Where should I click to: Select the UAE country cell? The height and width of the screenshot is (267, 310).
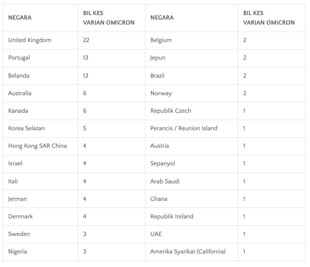point(156,234)
